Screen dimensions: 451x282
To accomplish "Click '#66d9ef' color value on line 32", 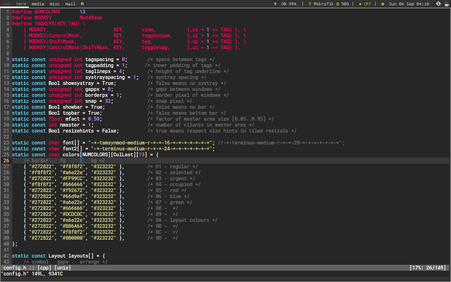I will [73, 196].
